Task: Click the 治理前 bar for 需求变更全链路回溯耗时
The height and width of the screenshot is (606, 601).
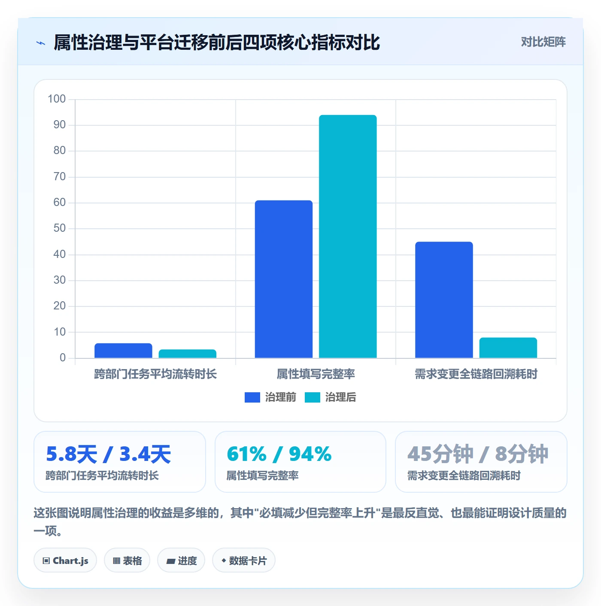Action: coord(444,300)
